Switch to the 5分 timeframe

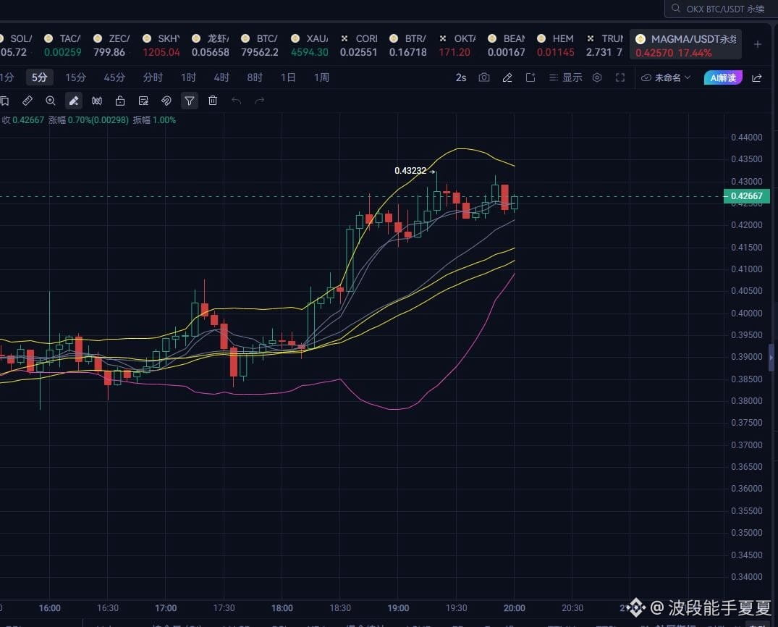point(39,77)
